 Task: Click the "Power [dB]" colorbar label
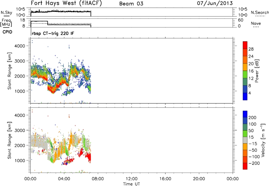click(257, 71)
